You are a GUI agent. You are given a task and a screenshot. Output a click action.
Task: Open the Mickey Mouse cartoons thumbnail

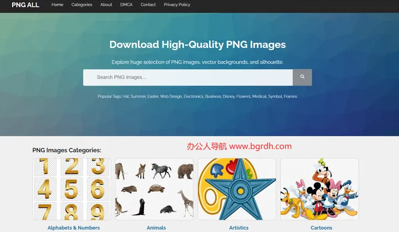click(x=320, y=189)
